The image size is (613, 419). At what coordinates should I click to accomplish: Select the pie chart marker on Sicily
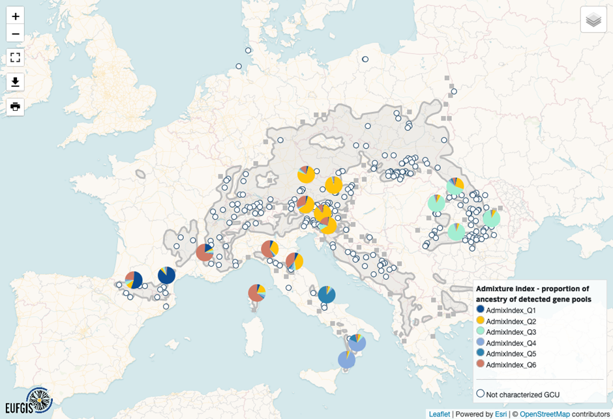pyautogui.click(x=346, y=359)
